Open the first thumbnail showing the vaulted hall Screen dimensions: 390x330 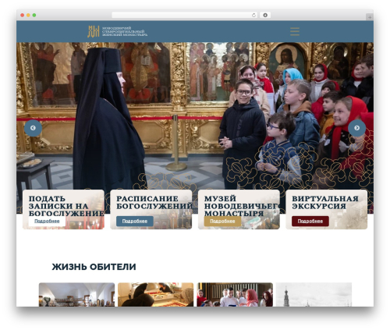(76, 295)
